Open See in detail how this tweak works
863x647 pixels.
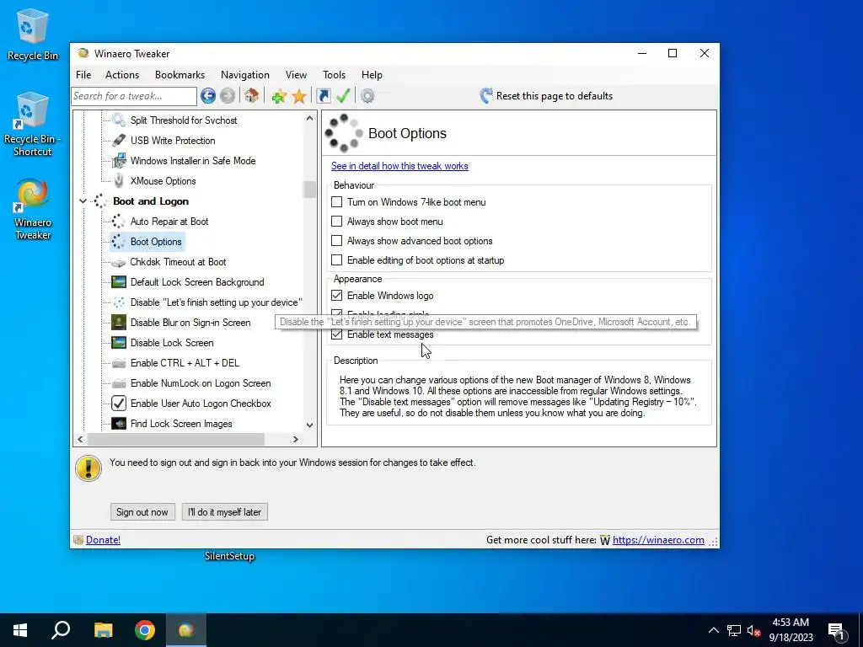[x=399, y=166]
